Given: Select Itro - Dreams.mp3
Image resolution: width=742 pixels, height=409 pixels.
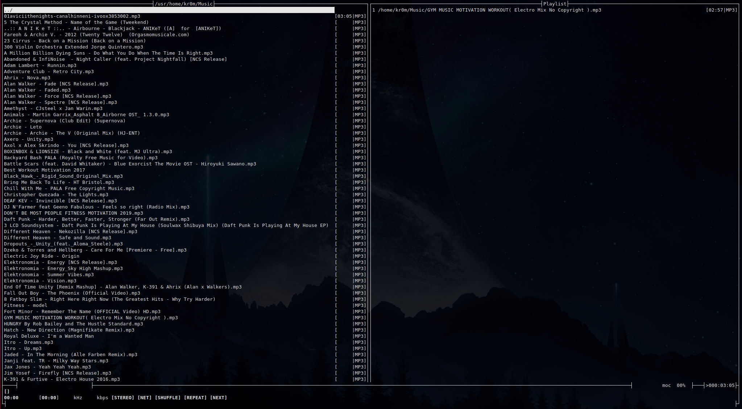Looking at the screenshot, I should [x=29, y=342].
